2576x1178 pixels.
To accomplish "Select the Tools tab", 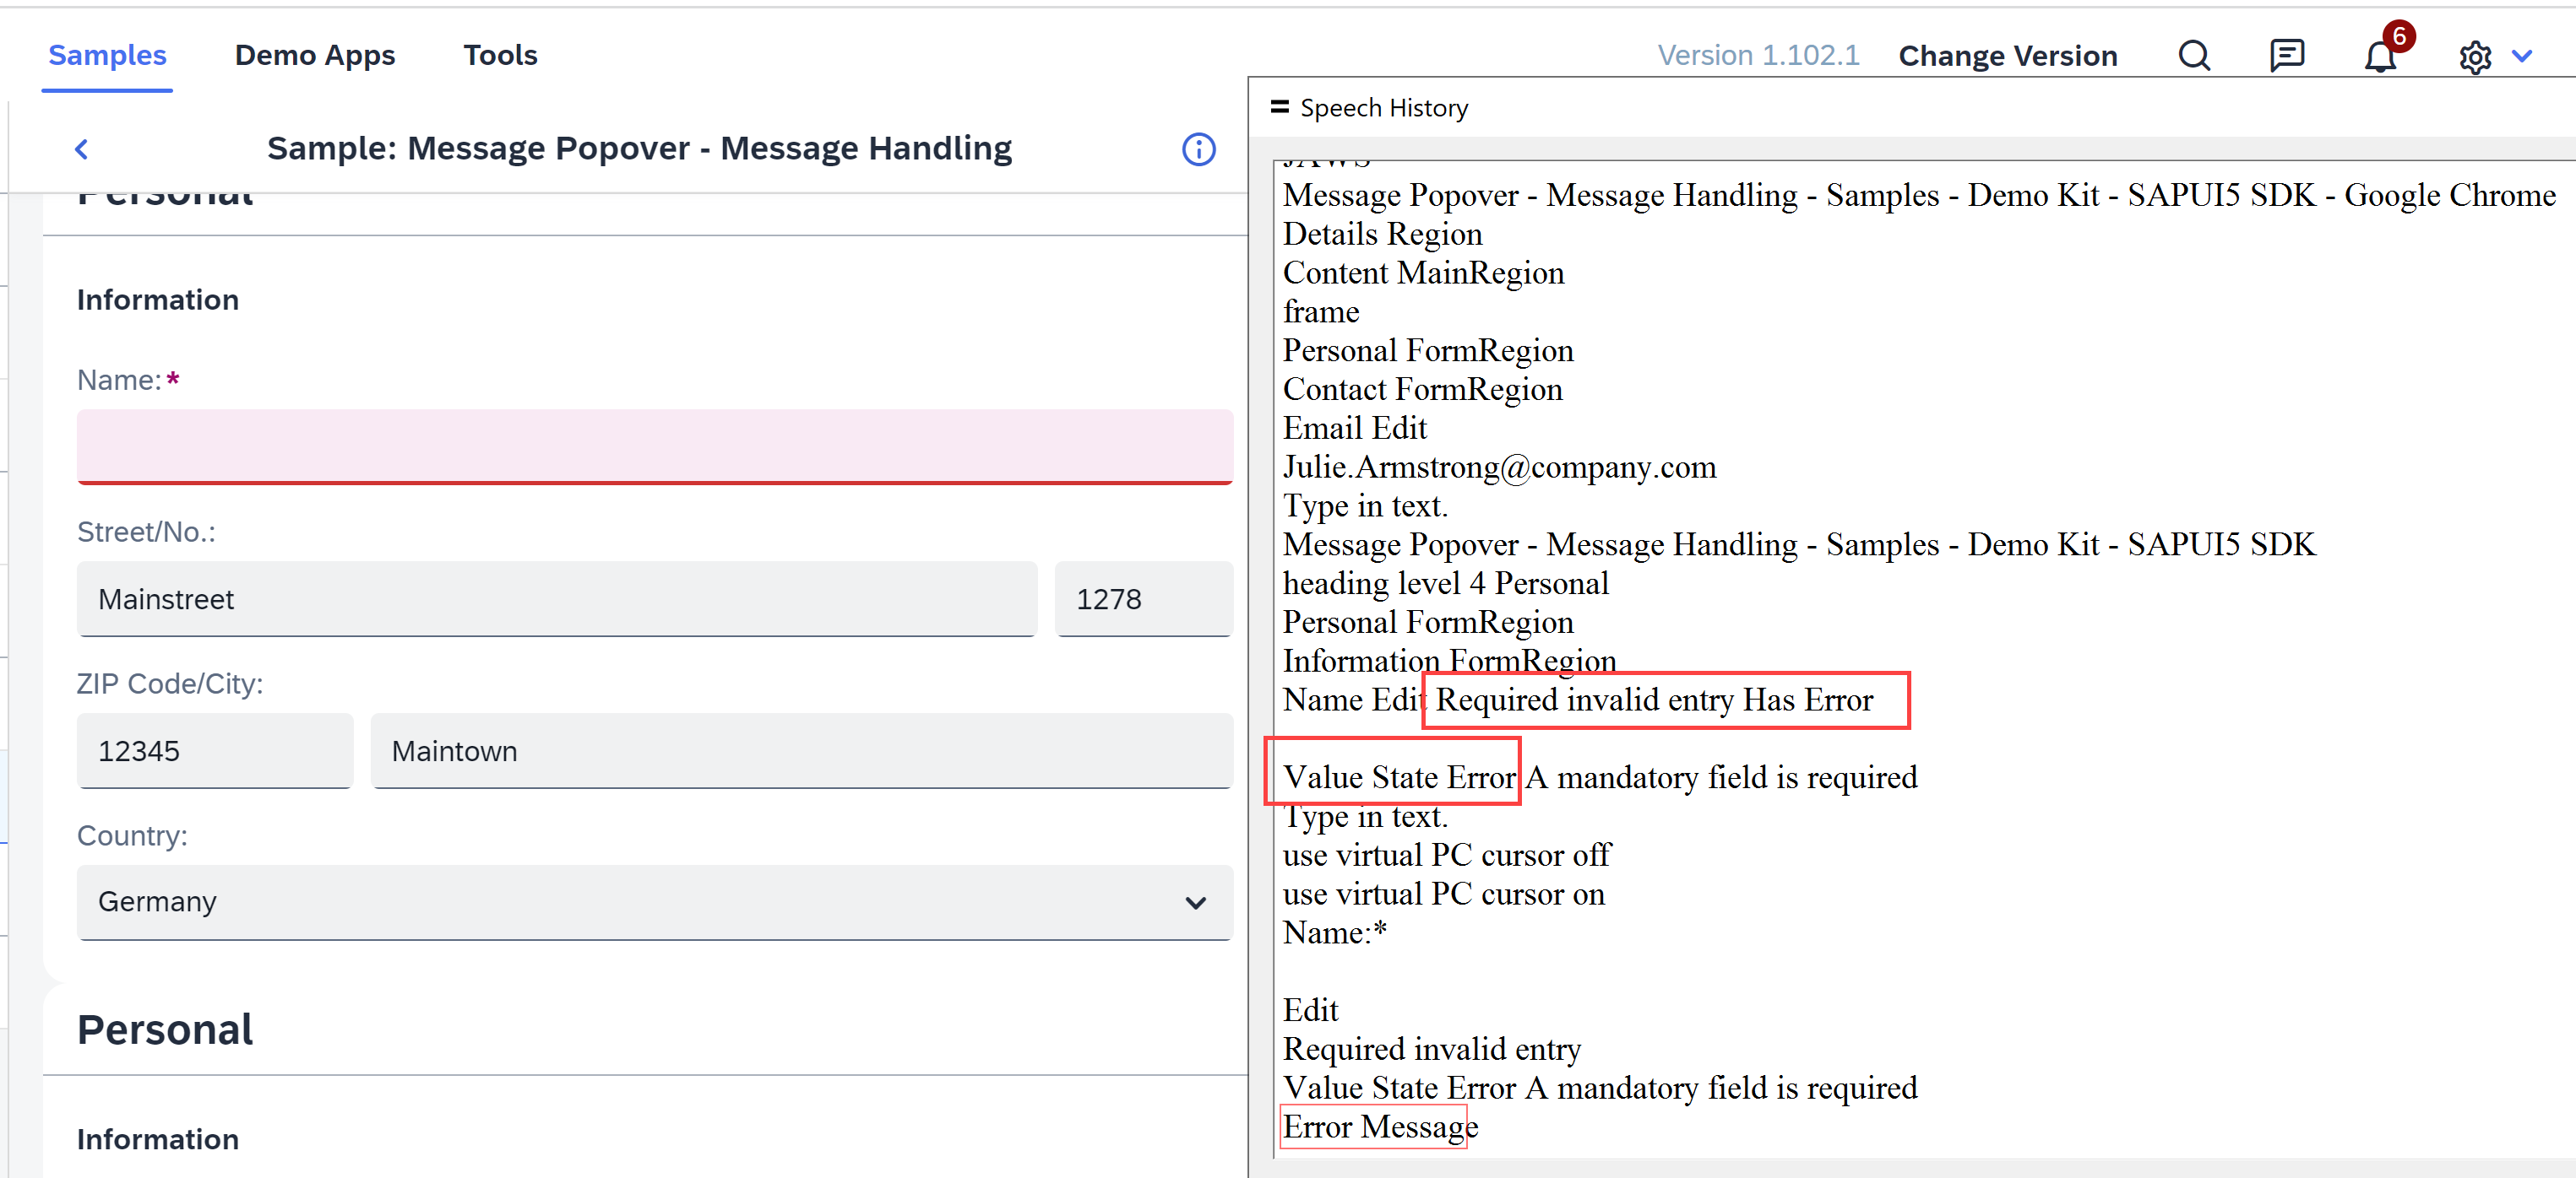I will click(x=500, y=55).
